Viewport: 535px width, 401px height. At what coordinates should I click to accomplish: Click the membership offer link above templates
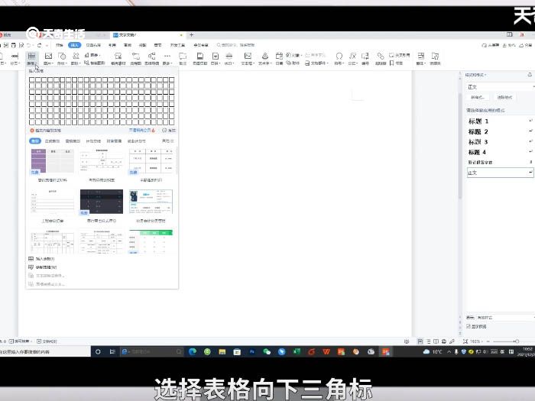pos(142,131)
